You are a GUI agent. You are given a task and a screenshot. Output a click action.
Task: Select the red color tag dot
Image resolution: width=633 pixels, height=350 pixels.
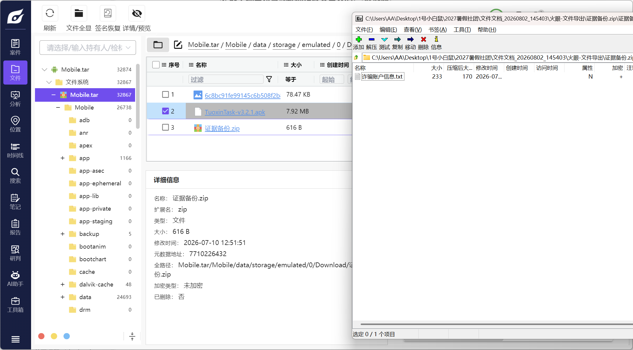[x=41, y=336]
